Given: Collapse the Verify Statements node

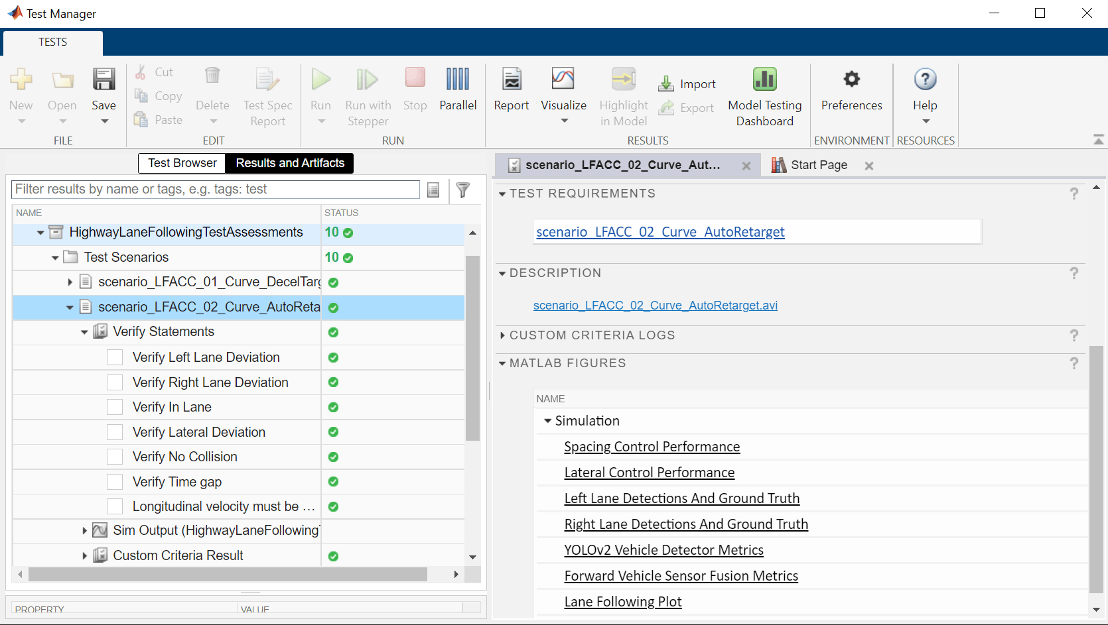Looking at the screenshot, I should tap(84, 332).
